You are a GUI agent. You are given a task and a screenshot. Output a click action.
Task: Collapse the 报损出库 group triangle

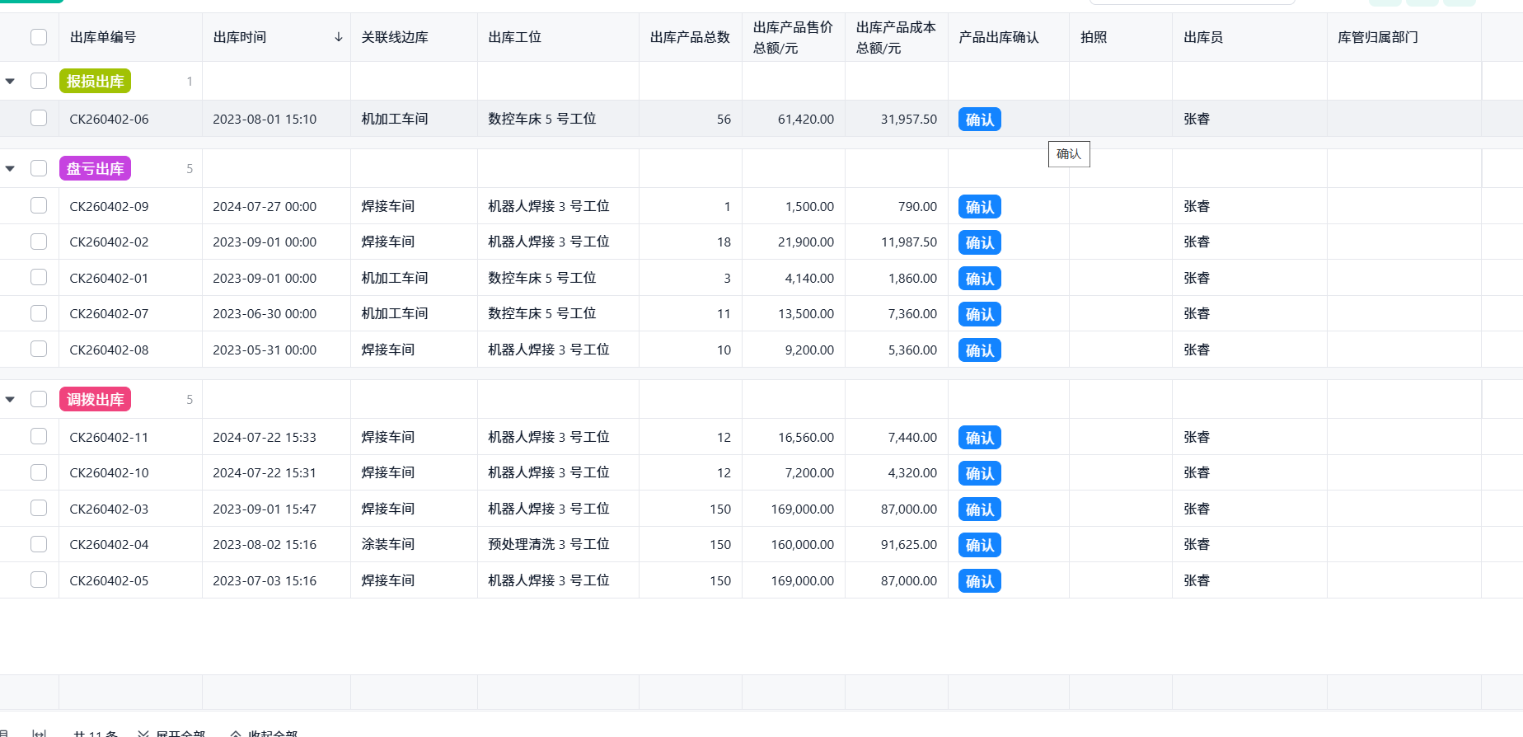pyautogui.click(x=10, y=81)
